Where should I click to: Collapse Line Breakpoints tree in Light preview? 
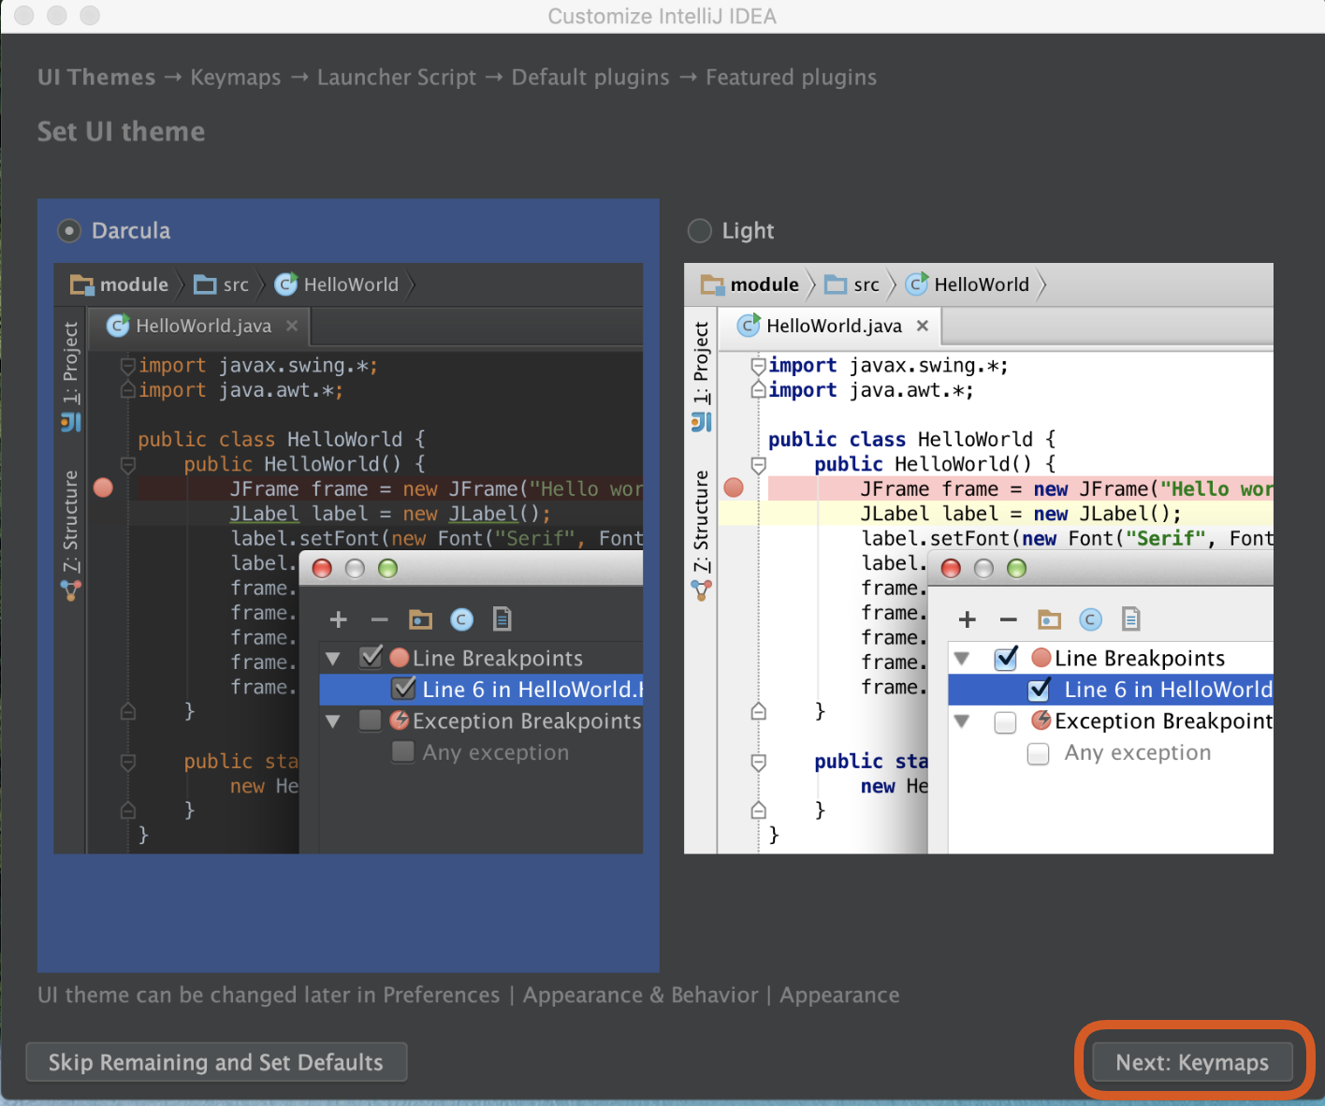point(961,659)
